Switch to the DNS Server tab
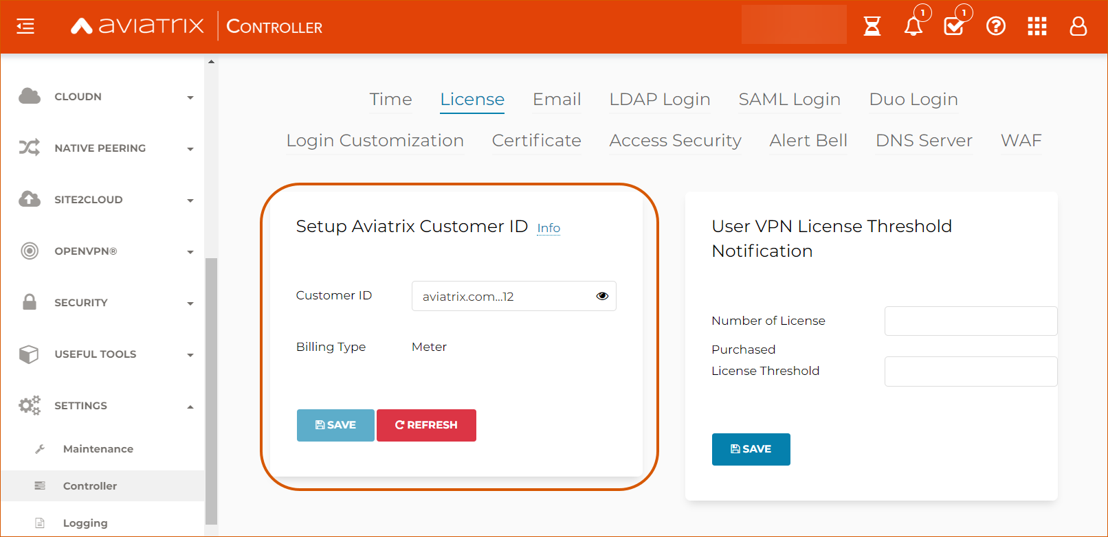 [924, 141]
